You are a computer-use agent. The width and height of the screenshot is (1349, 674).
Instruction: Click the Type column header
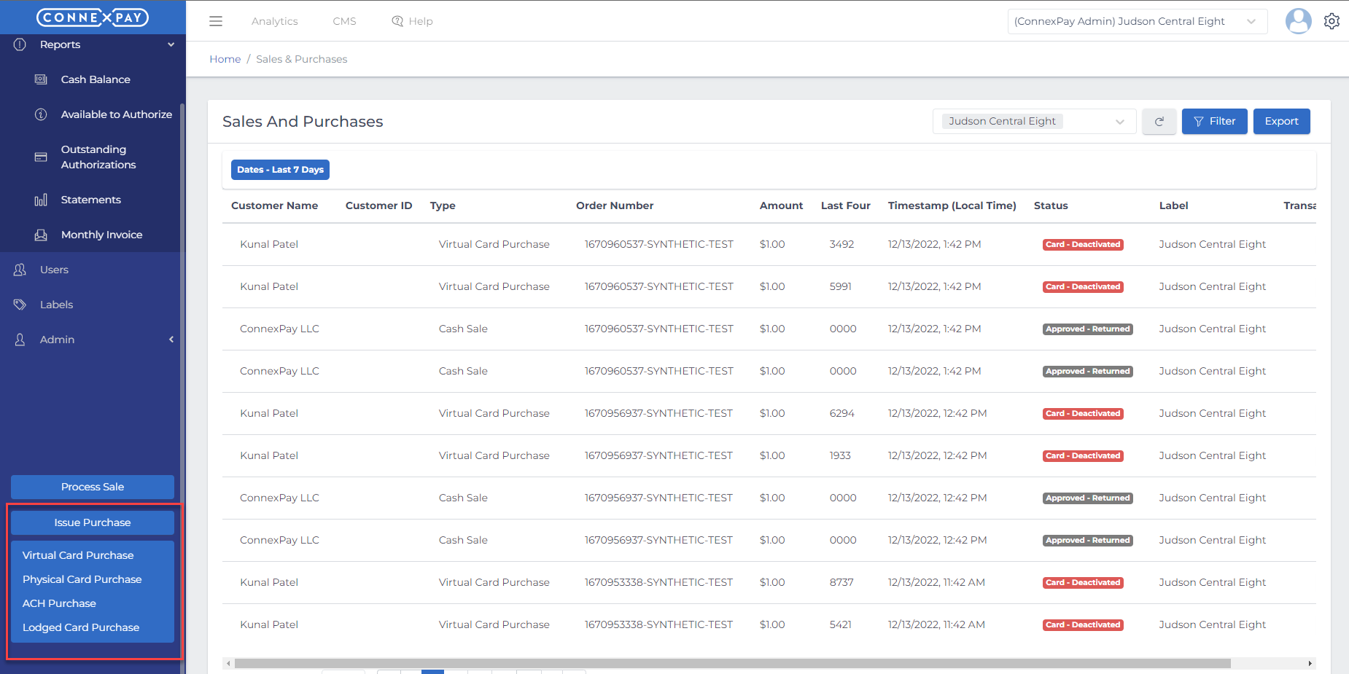pos(443,205)
